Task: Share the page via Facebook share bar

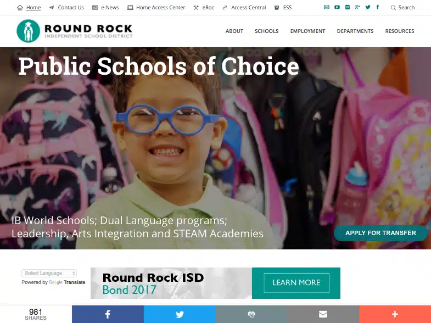Action: point(108,314)
